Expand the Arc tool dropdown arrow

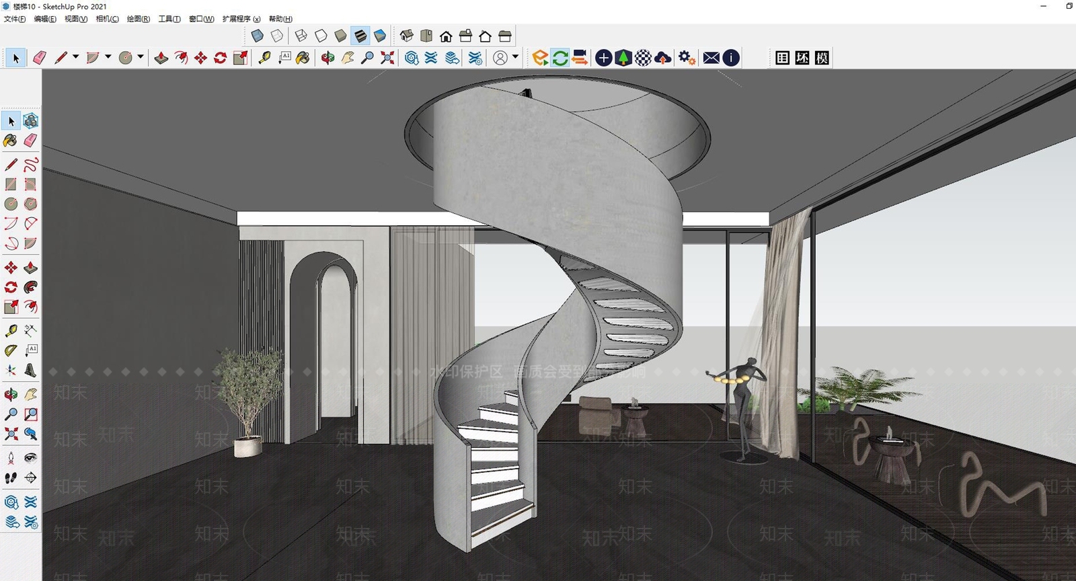[108, 57]
